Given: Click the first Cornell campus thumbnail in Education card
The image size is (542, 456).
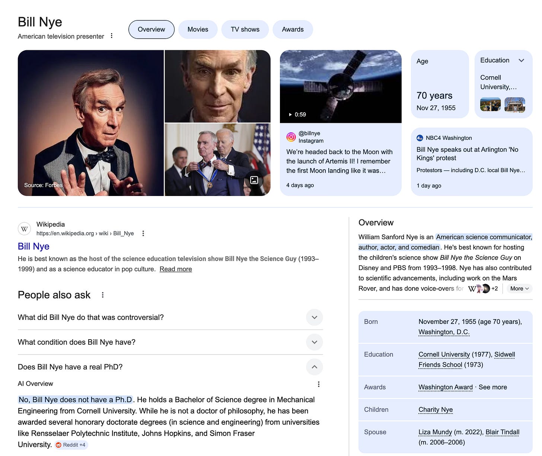Looking at the screenshot, I should click(490, 105).
